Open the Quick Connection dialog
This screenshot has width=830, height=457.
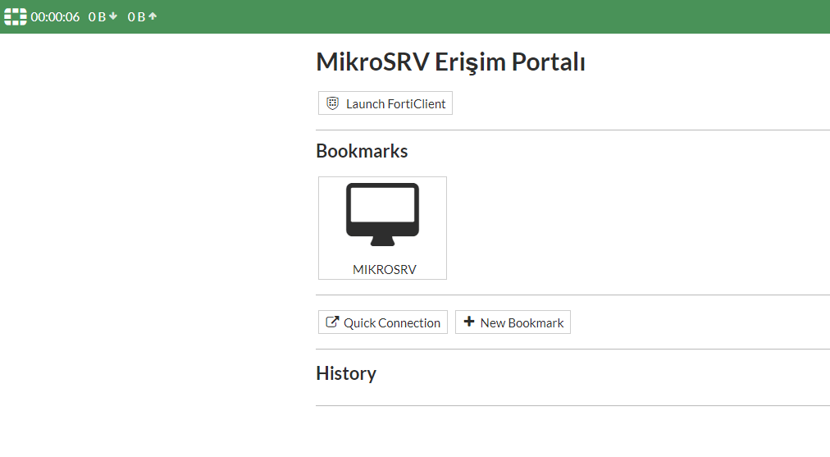click(x=383, y=322)
